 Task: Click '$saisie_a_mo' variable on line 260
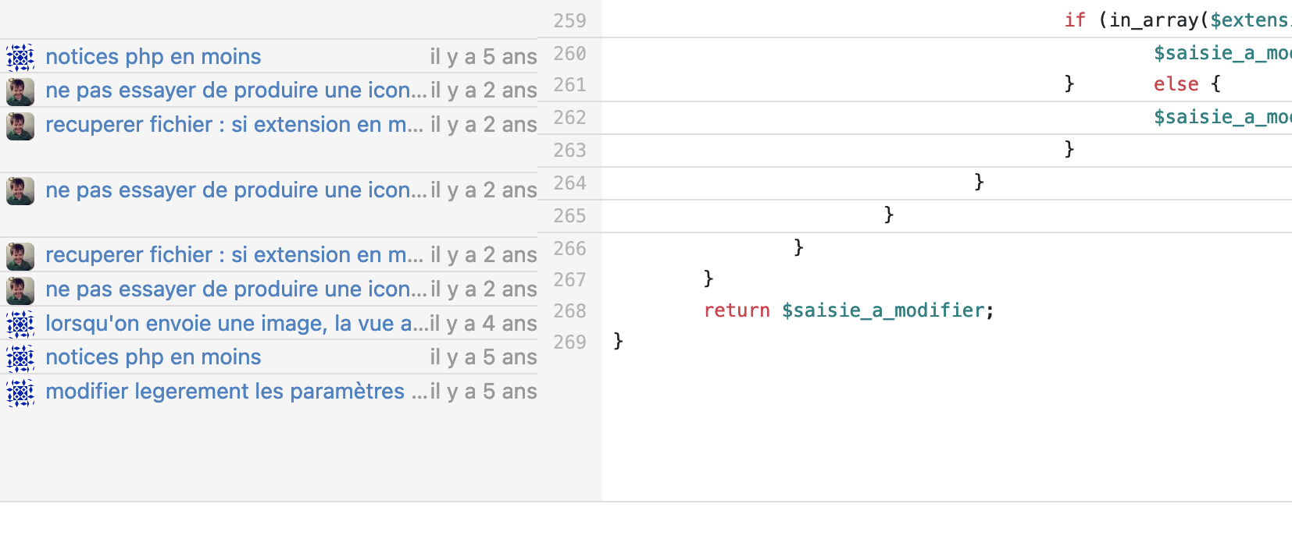[1222, 53]
